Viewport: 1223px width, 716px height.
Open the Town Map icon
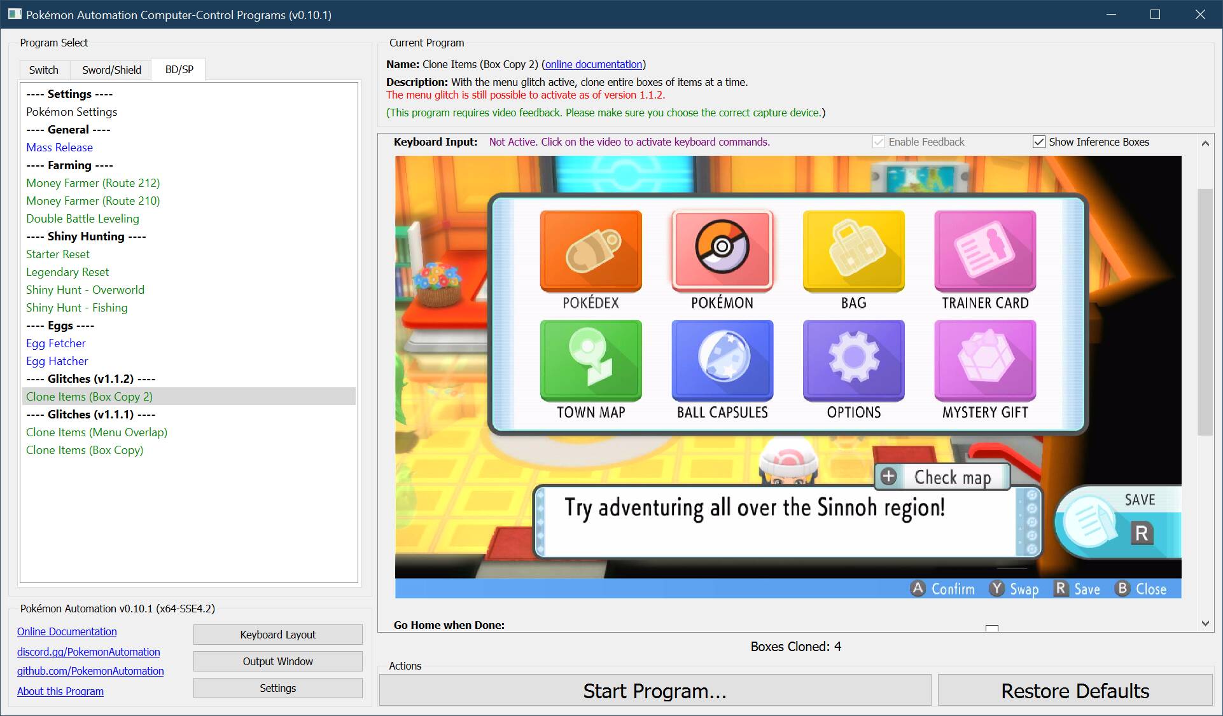[591, 360]
